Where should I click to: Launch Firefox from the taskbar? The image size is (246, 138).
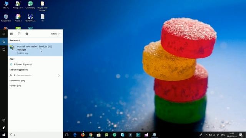83,135
